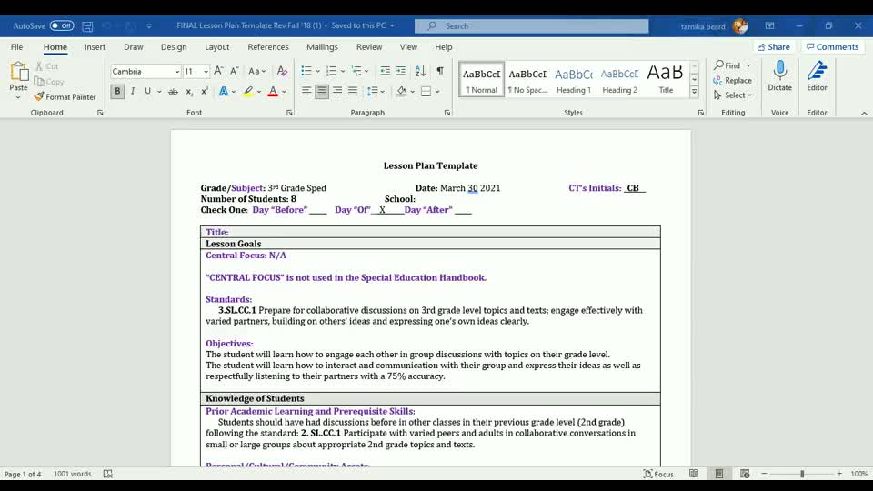
Task: Apply bullet list formatting
Action: click(x=306, y=71)
